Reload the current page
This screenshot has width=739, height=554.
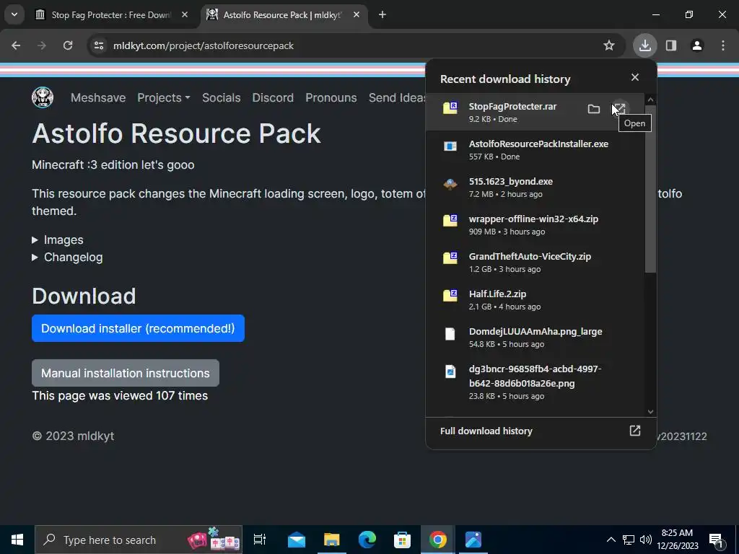[x=68, y=45]
